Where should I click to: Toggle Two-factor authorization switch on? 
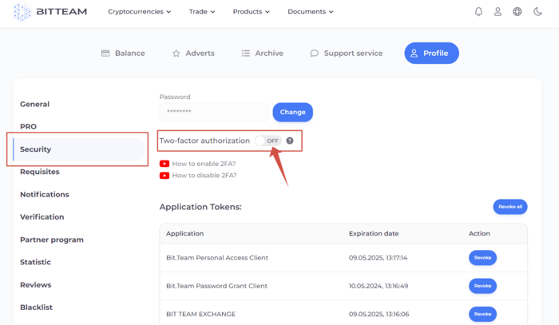pos(268,141)
